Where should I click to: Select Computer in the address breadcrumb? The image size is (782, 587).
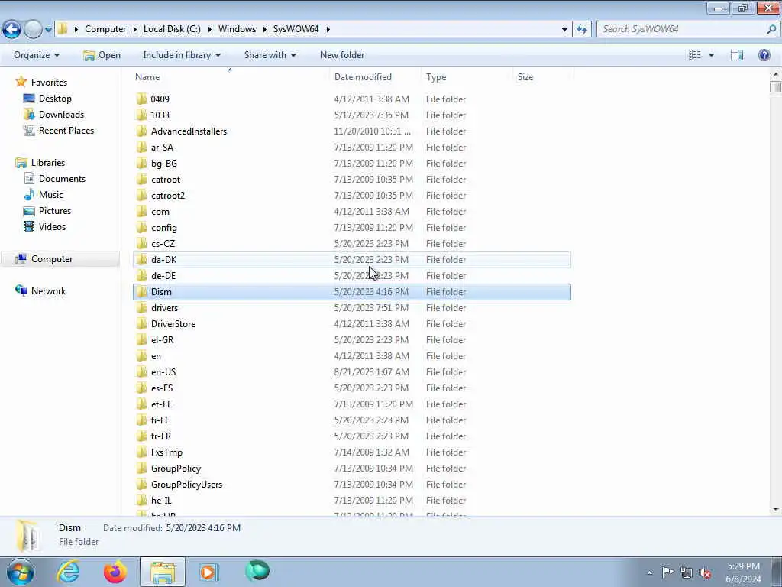pyautogui.click(x=105, y=29)
